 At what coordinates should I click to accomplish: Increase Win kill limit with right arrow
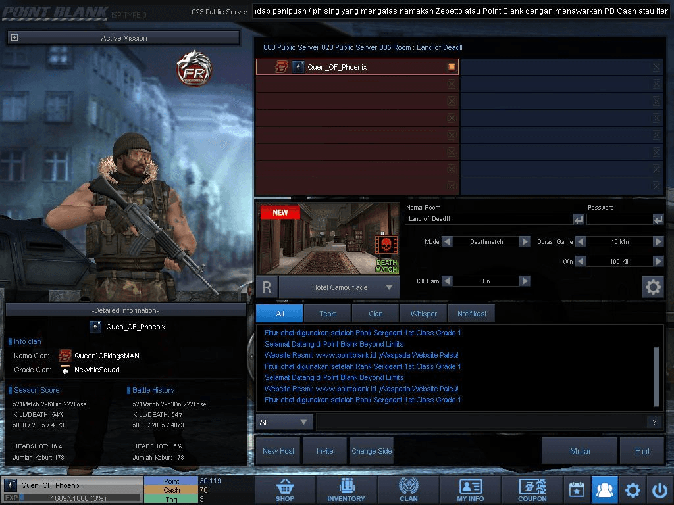[658, 261]
